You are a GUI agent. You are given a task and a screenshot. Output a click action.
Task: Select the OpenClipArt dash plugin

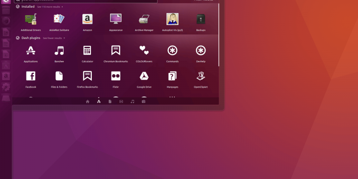200,80
